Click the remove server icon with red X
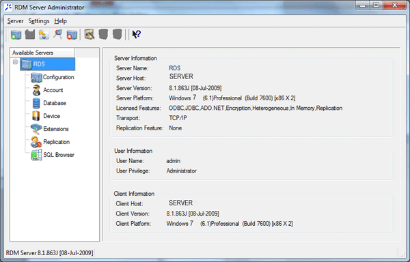Viewport: 410px width, 262px height. (72, 34)
